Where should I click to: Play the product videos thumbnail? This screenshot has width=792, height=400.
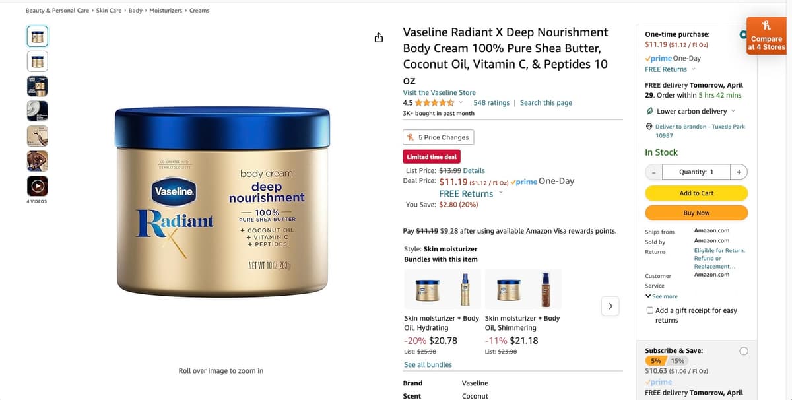(x=37, y=185)
